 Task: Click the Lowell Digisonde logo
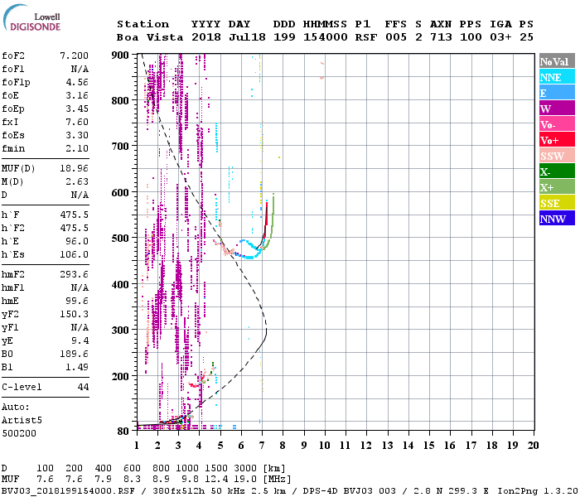[31, 18]
